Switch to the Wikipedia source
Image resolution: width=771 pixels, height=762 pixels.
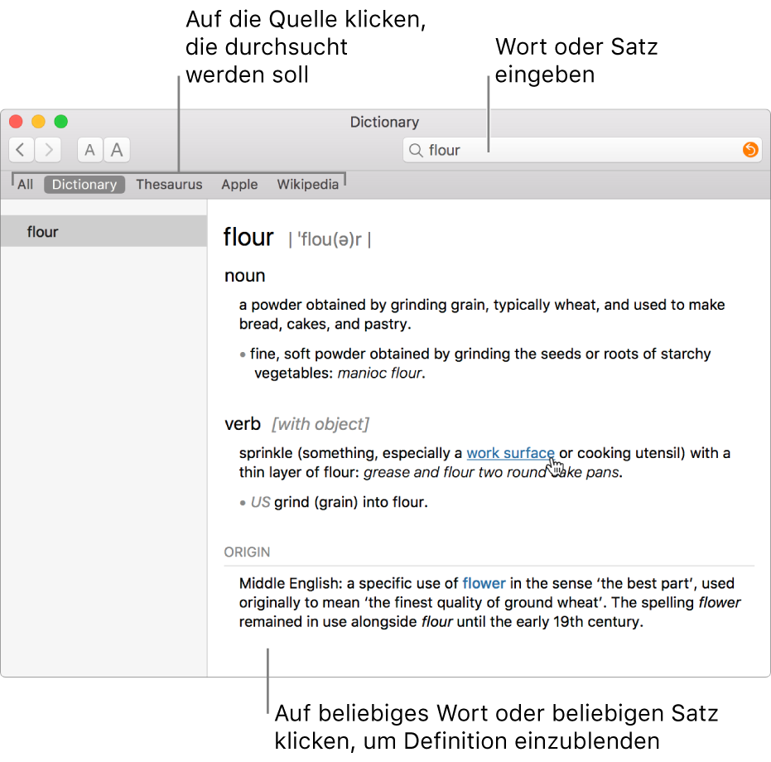click(x=308, y=185)
